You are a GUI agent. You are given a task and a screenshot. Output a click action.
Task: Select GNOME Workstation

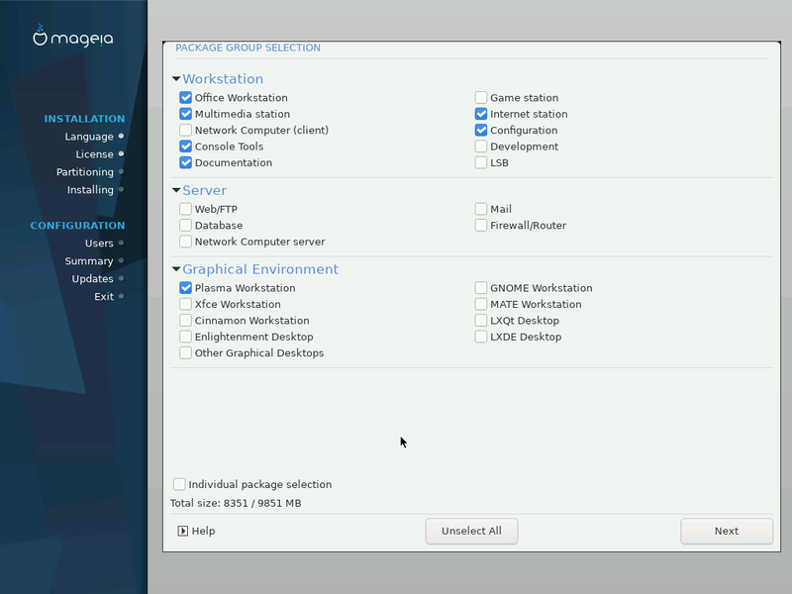[481, 288]
